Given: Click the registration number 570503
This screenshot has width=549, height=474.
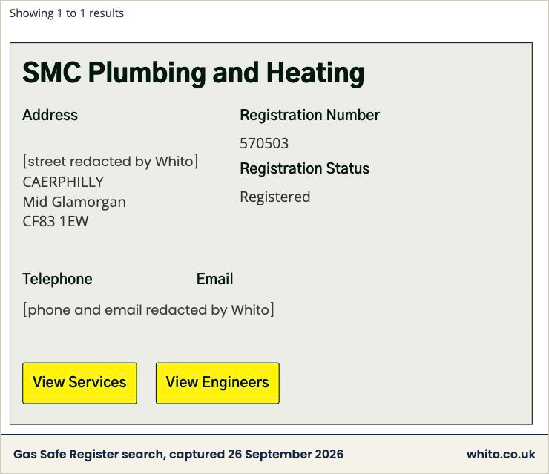Looking at the screenshot, I should [x=264, y=143].
